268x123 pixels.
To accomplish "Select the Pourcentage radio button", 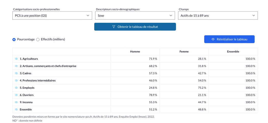I will (x=14, y=39).
